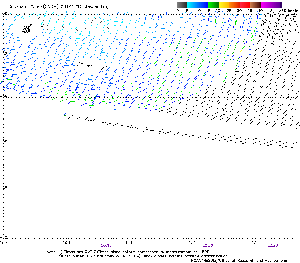Click the brown 35-40 knots legend segment
This screenshot has height=263, width=300.
tap(255, 5)
